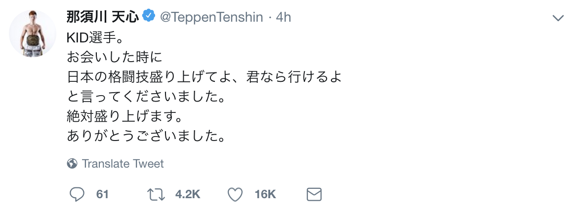This screenshot has width=576, height=211.
Task: Click the 4h timestamp link
Action: [x=283, y=17]
